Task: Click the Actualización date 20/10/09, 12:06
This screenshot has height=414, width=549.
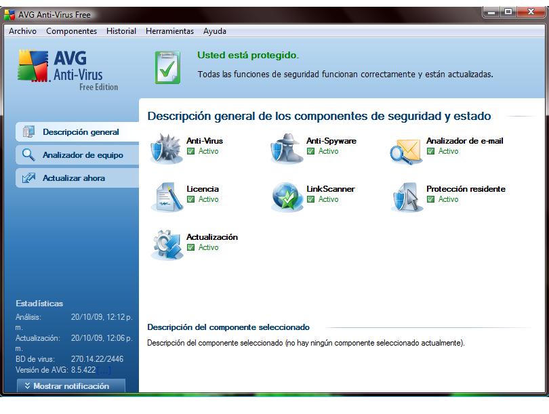Action: click(x=102, y=338)
